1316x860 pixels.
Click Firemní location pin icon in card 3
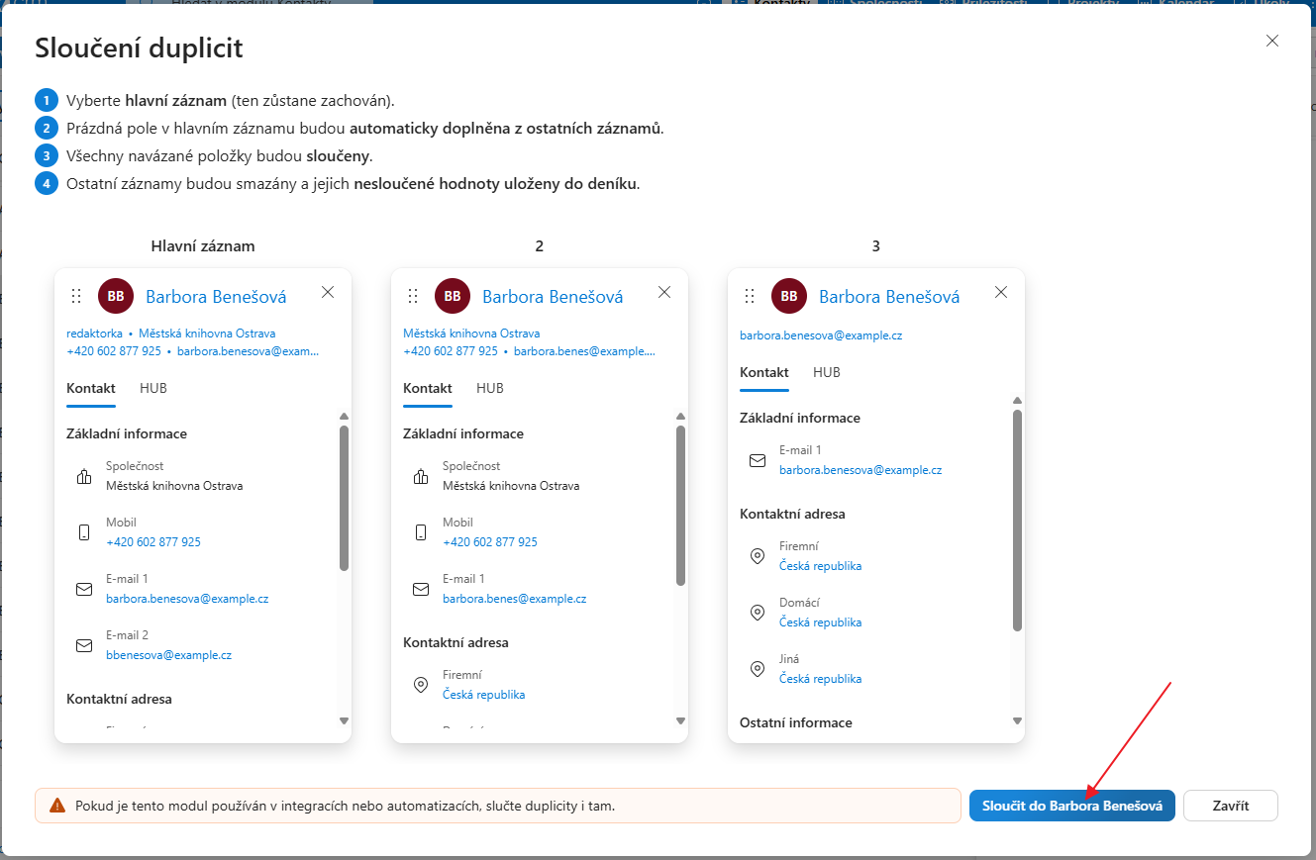pos(758,556)
